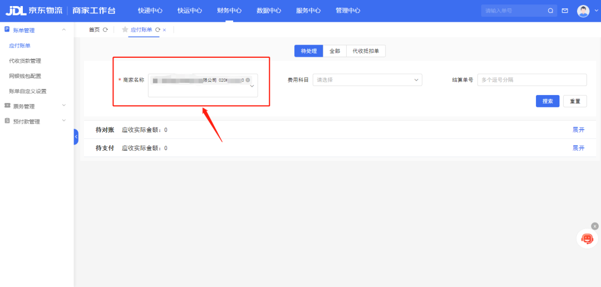This screenshot has height=287, width=601.
Task: Click the 待支付 label text
Action: point(105,148)
